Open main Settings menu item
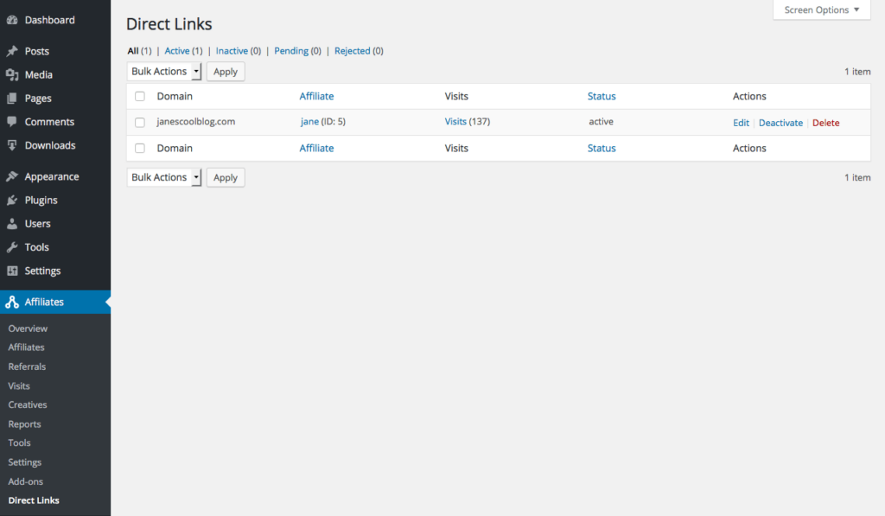Screen dimensions: 885x516 42,271
